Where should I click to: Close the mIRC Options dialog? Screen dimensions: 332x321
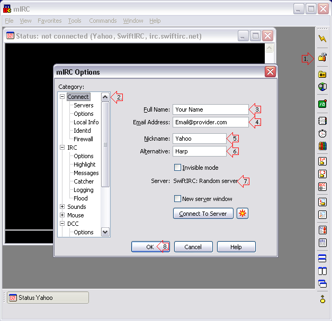[270, 72]
